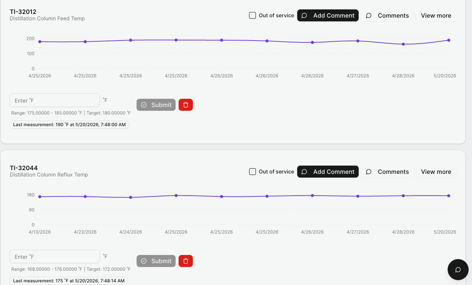Screen dimensions: 472x285
Task: Focus the °F input field for TI-32044
Action: (x=55, y=256)
